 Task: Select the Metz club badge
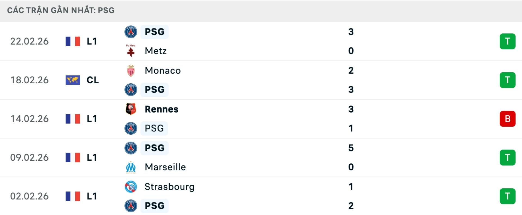(x=131, y=51)
